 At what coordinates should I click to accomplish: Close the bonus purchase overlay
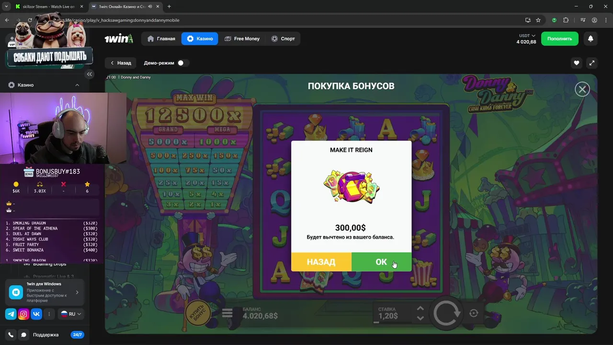click(x=582, y=89)
